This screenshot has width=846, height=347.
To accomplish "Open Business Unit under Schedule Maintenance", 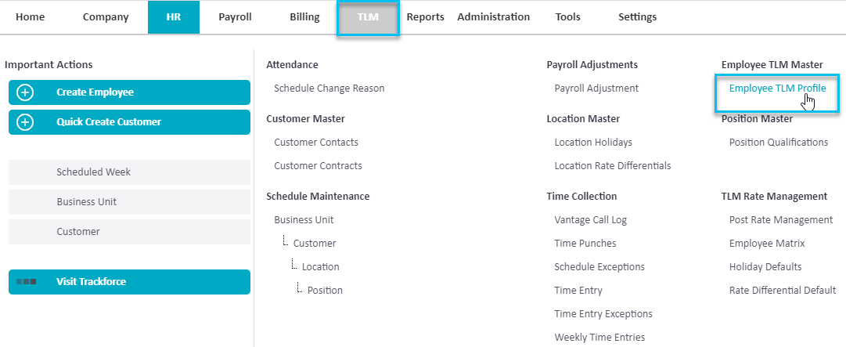I will click(x=304, y=219).
